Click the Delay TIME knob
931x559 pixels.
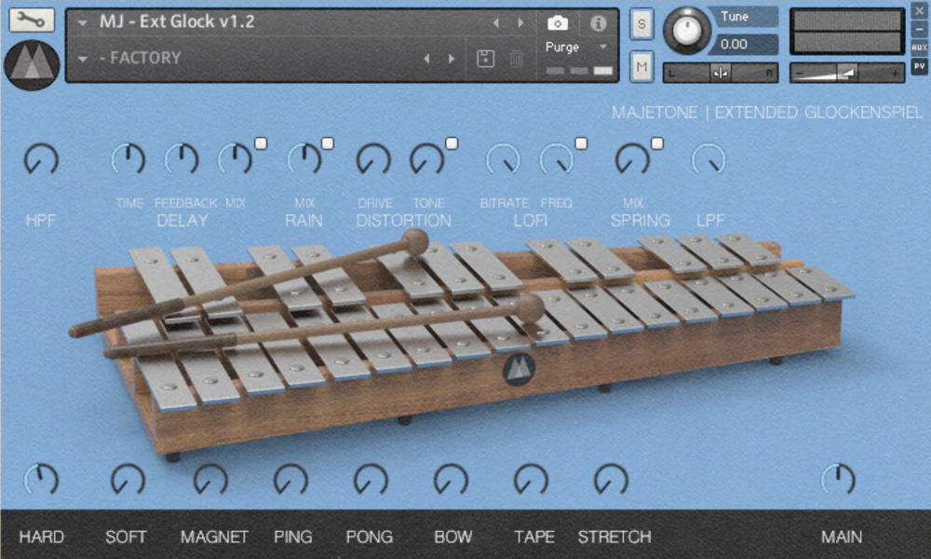point(128,160)
